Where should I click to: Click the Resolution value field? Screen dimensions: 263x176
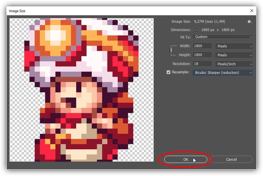[202, 64]
